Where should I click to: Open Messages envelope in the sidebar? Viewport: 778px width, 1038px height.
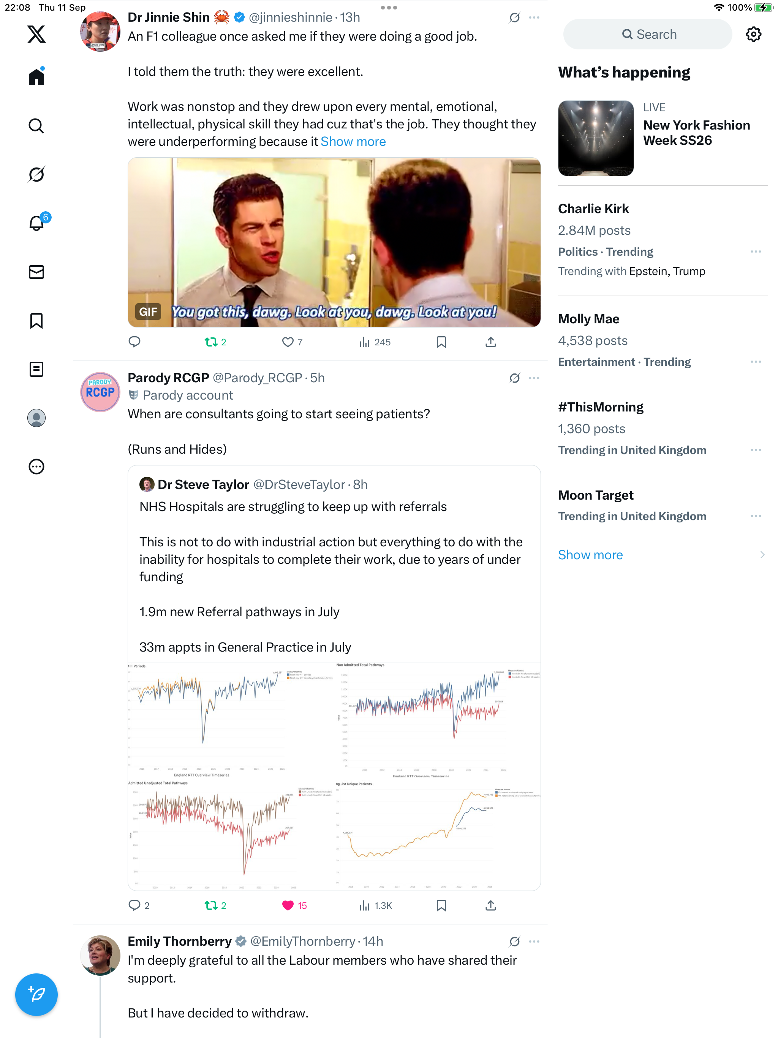tap(36, 272)
